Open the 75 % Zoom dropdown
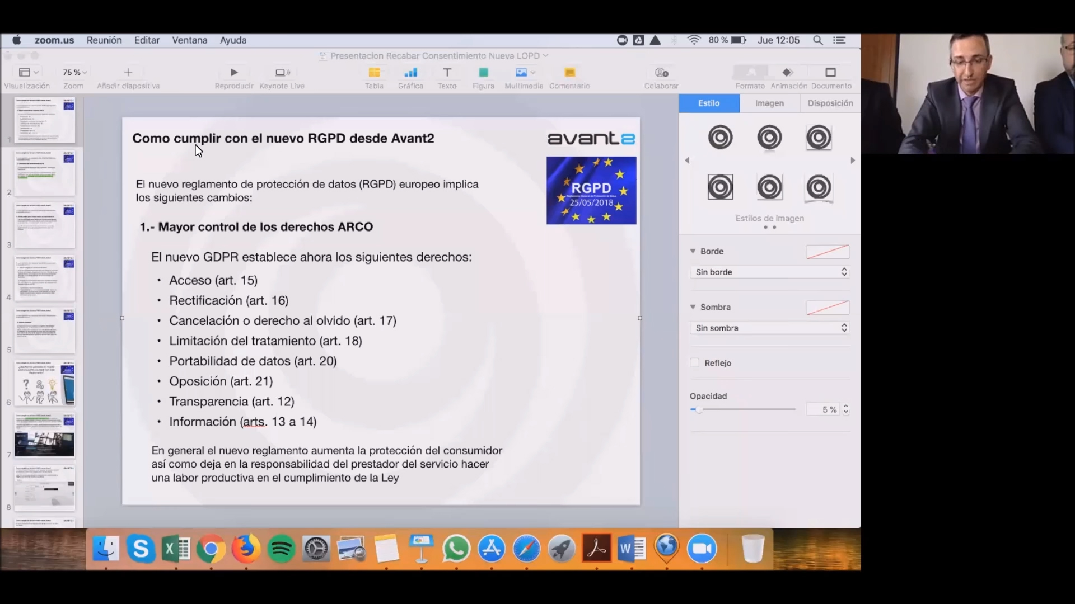 (x=74, y=73)
